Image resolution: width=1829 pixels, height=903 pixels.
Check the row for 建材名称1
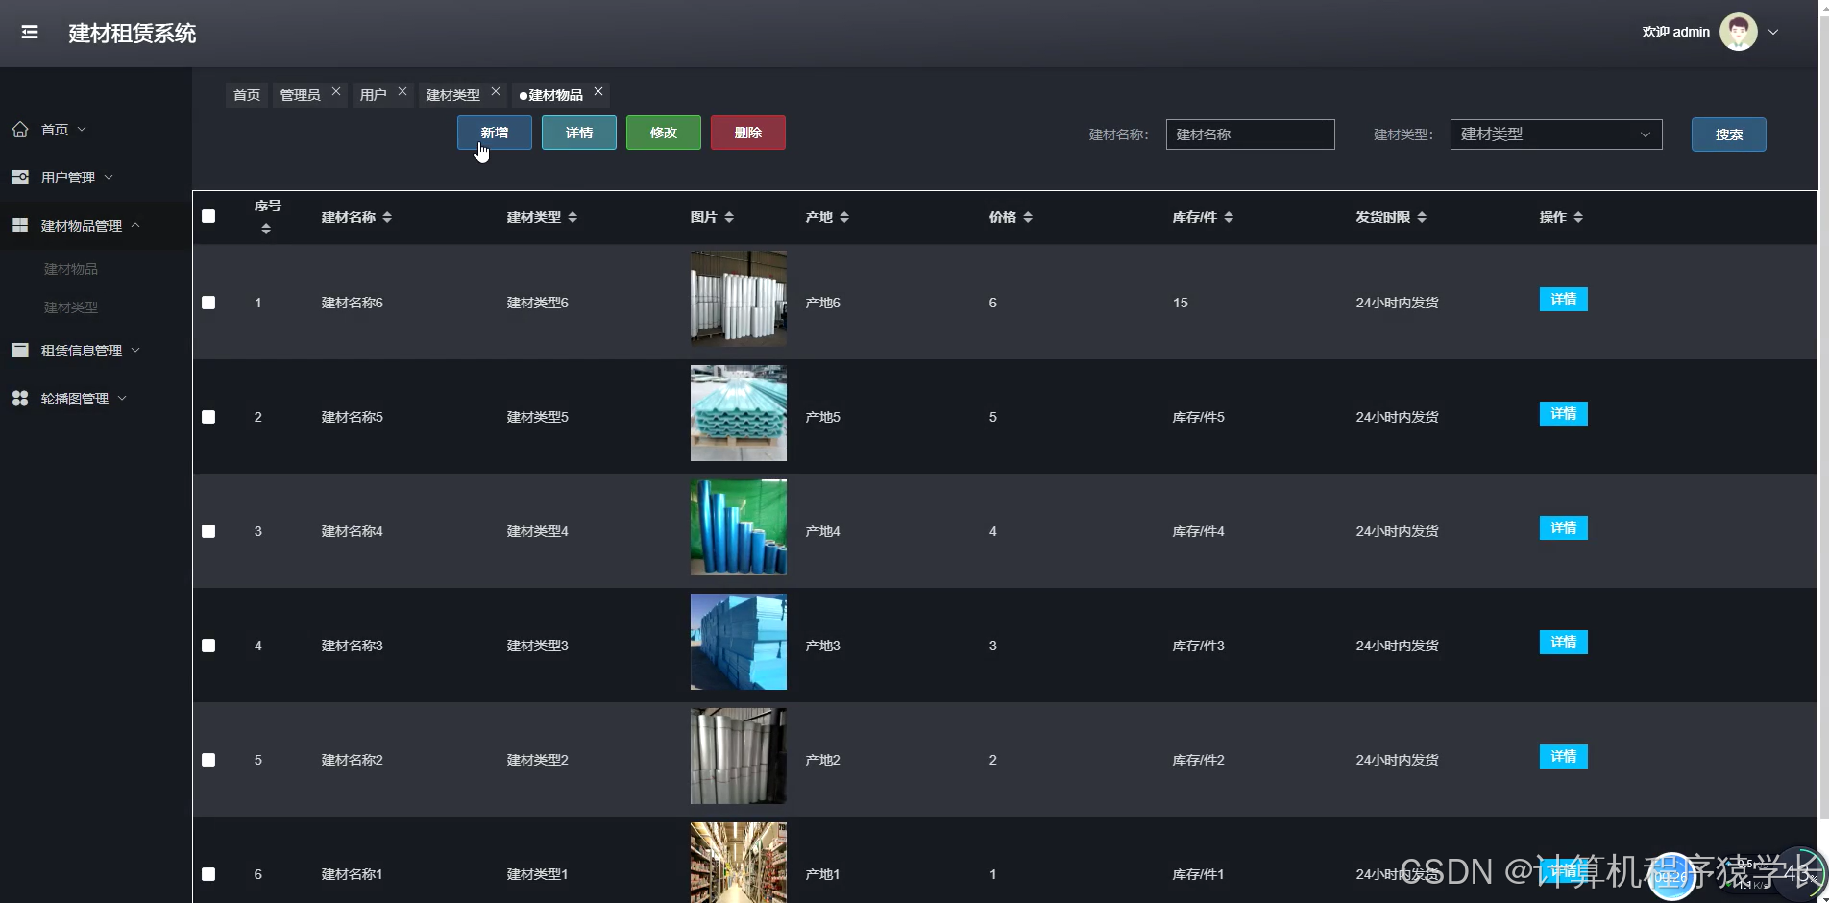208,874
